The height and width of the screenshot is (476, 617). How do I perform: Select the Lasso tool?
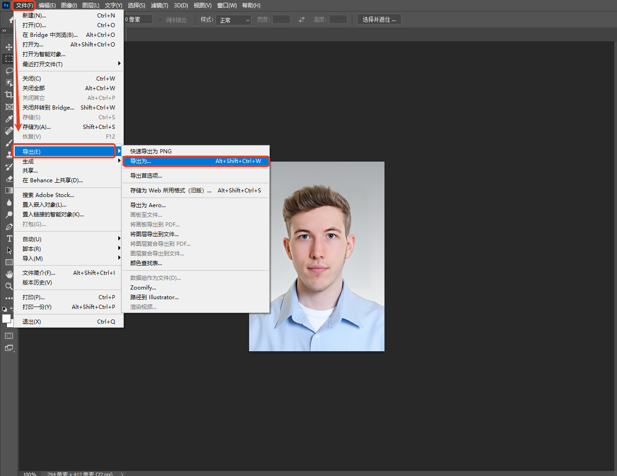pos(9,71)
